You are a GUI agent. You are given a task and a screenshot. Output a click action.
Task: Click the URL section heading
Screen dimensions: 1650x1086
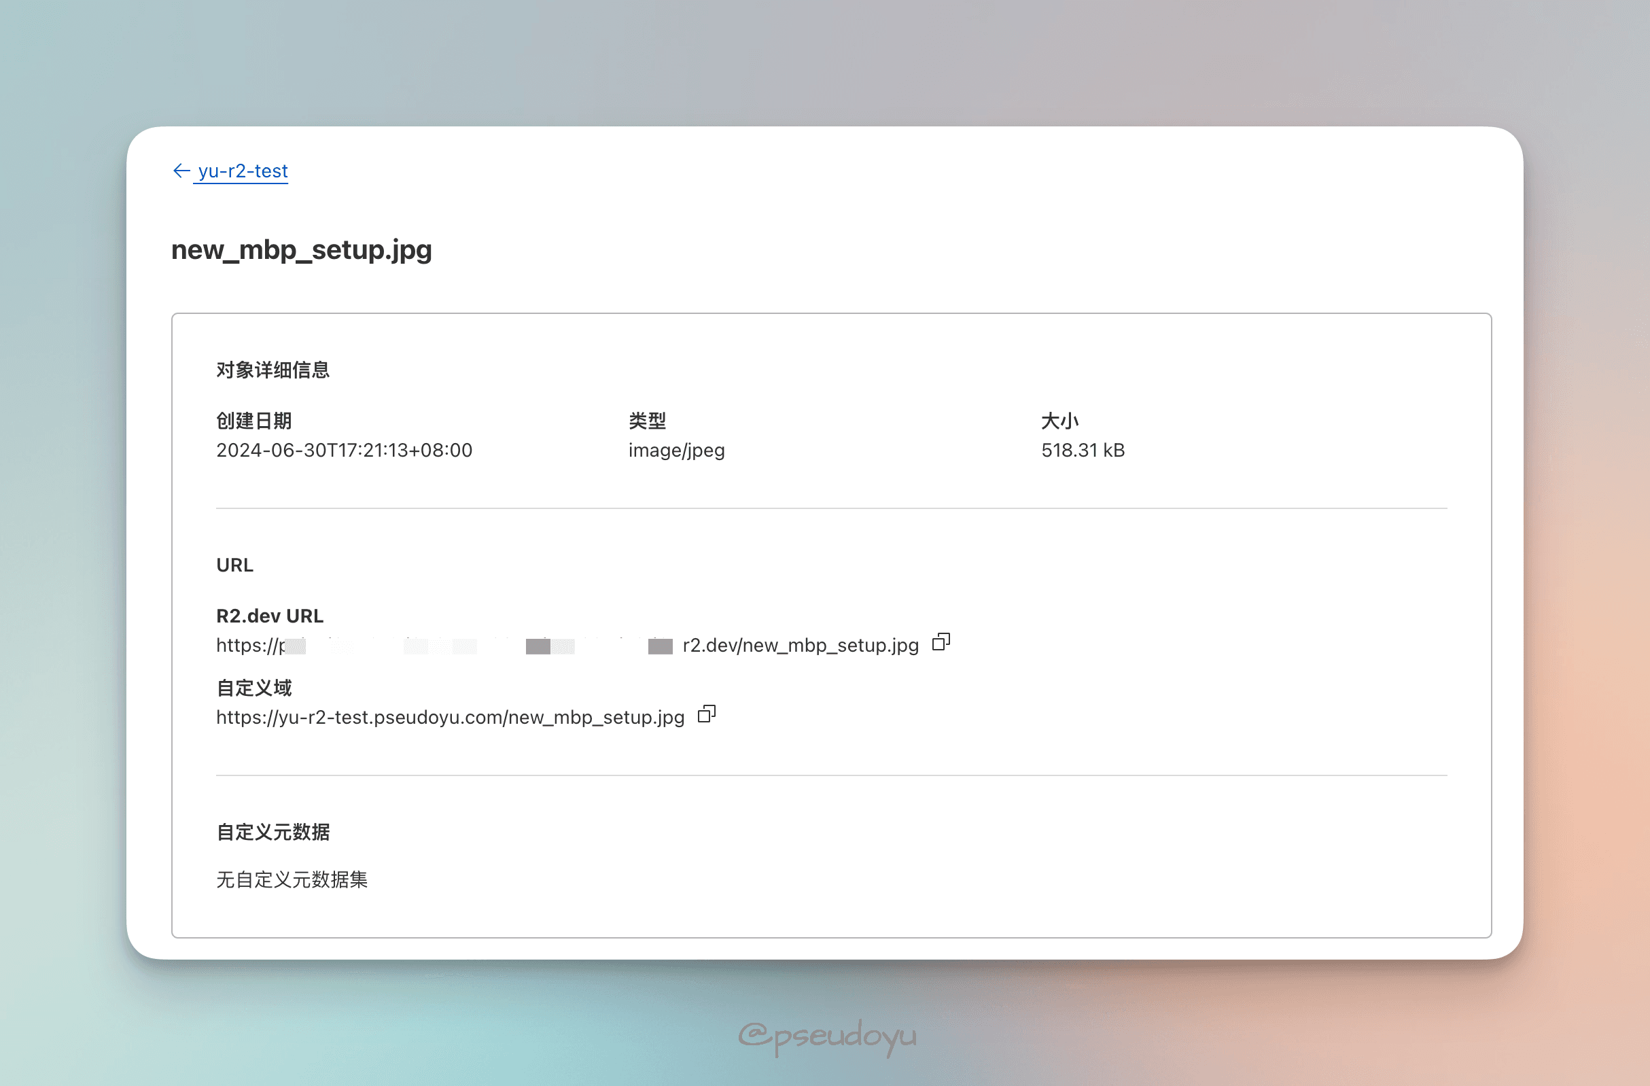235,565
